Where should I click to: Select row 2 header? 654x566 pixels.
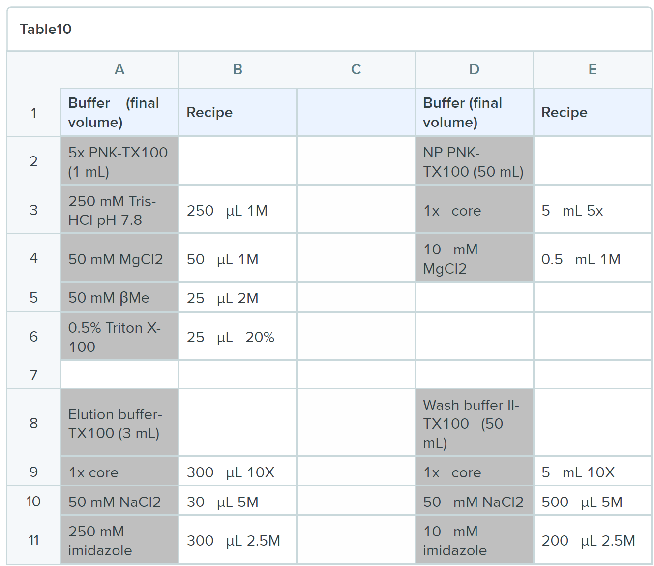coord(33,161)
